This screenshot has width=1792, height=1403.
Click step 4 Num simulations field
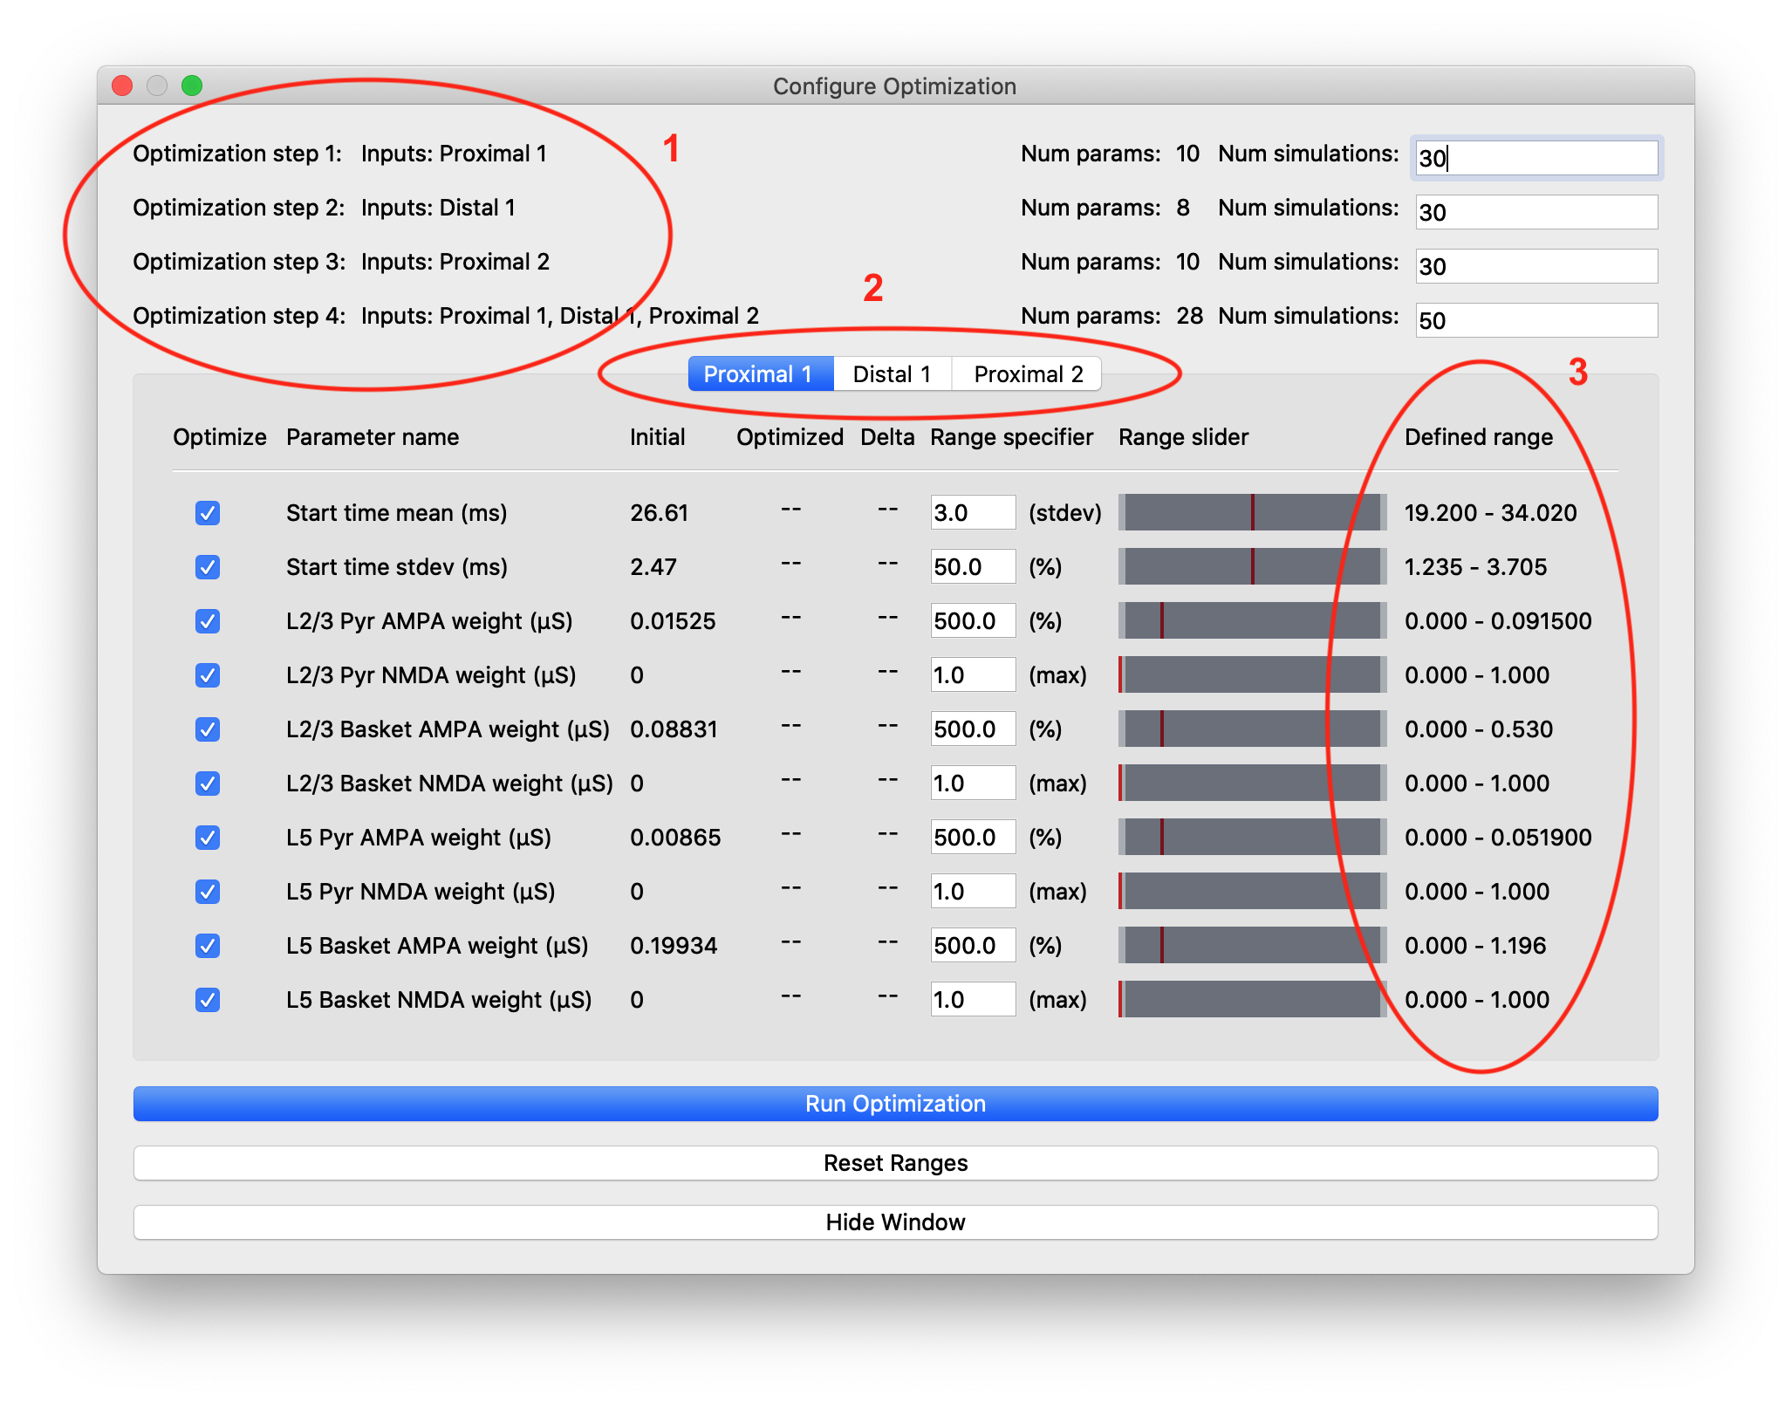tap(1536, 321)
